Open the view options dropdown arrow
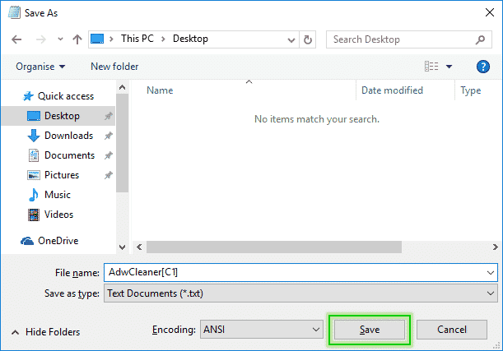 point(449,67)
